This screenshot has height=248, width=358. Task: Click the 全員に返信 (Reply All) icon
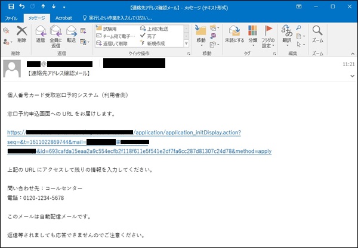tap(56, 34)
